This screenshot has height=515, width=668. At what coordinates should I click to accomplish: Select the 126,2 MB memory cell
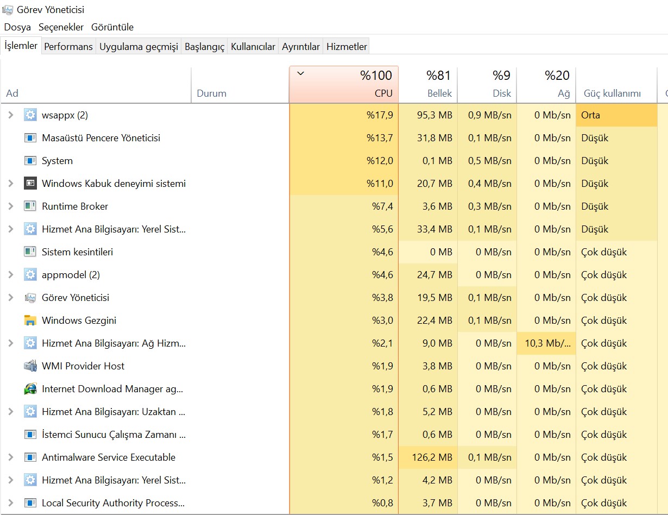pos(428,457)
